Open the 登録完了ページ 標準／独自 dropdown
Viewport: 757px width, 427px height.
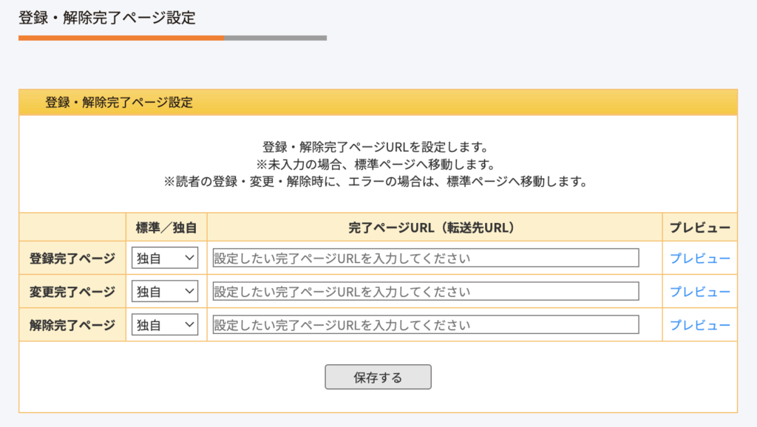pos(165,258)
